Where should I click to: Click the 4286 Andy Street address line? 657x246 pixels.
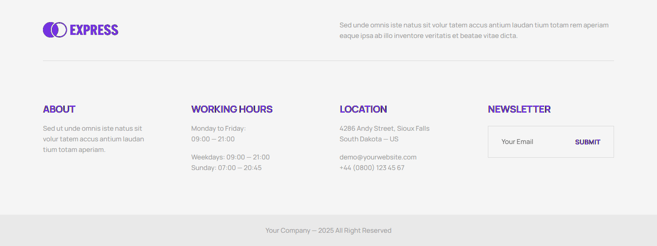click(384, 129)
